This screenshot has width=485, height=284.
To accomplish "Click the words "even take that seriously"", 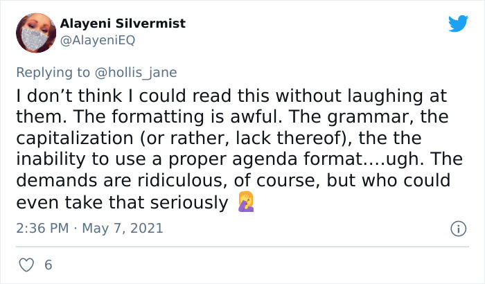I will pyautogui.click(x=121, y=202).
